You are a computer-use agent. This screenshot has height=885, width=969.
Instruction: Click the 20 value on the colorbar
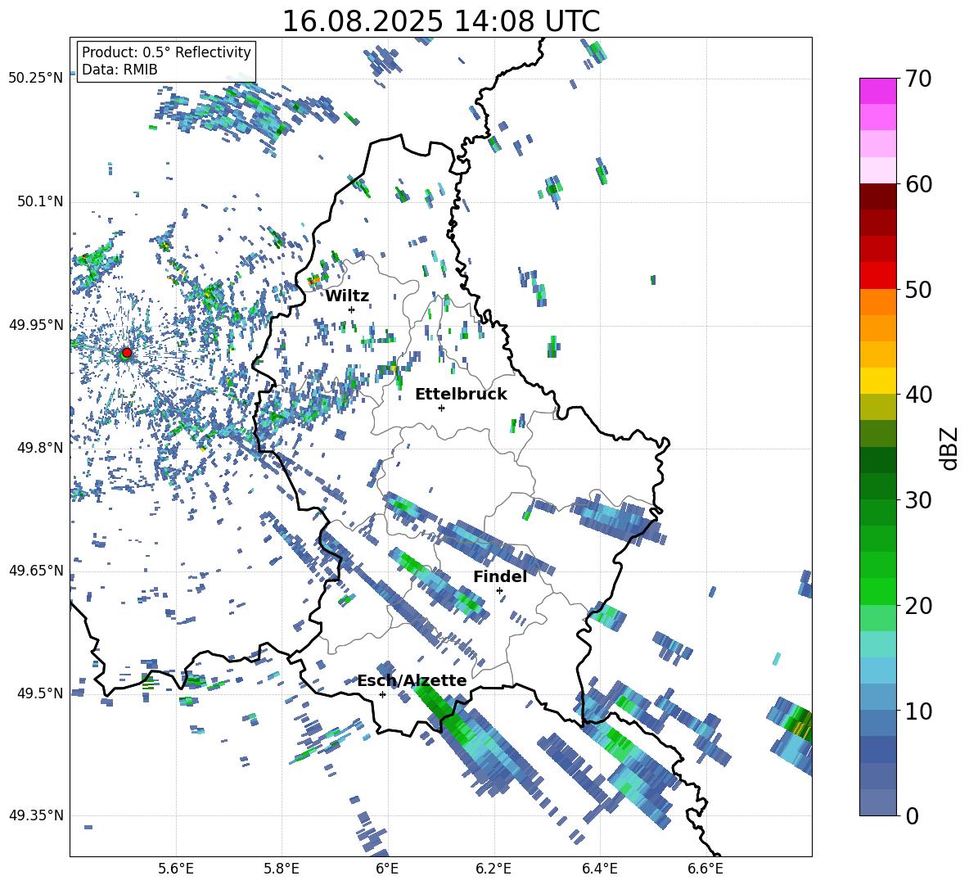918,605
